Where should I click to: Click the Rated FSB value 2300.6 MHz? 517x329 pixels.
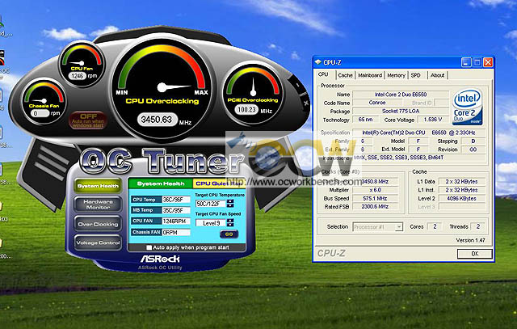pos(375,207)
